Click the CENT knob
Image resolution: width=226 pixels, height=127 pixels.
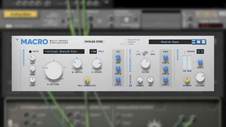point(32,80)
